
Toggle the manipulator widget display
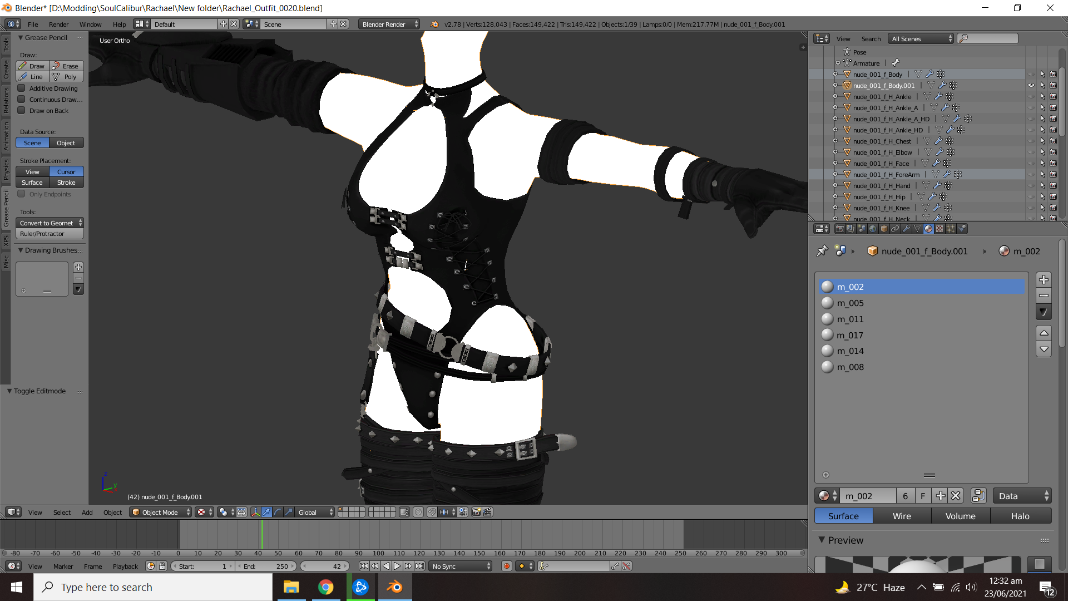tap(255, 512)
